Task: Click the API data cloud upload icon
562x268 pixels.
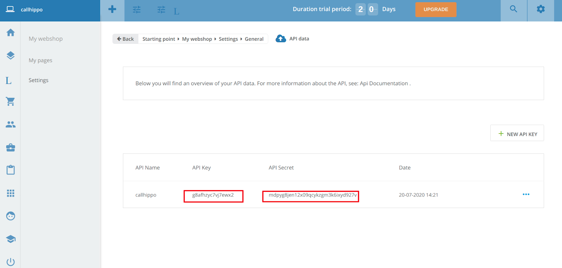Action: click(281, 39)
